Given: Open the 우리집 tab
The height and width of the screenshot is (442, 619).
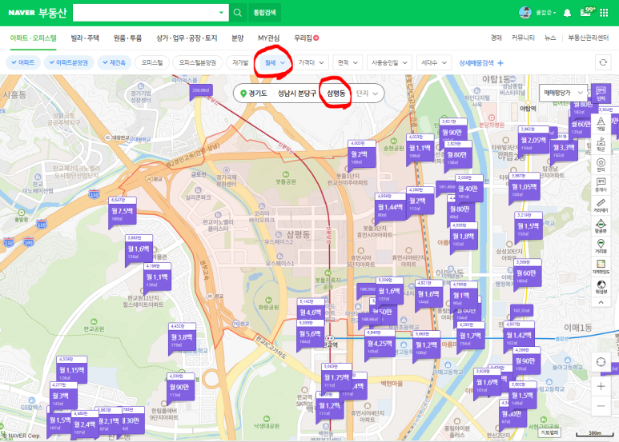Looking at the screenshot, I should click(x=306, y=38).
